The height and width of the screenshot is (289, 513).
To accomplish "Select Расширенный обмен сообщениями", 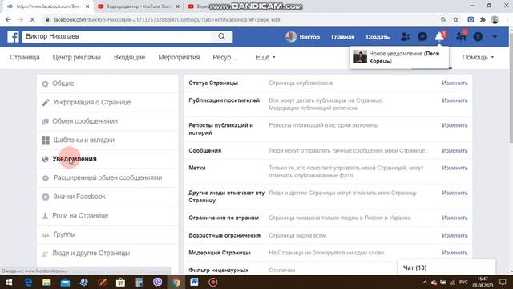I will coord(107,177).
